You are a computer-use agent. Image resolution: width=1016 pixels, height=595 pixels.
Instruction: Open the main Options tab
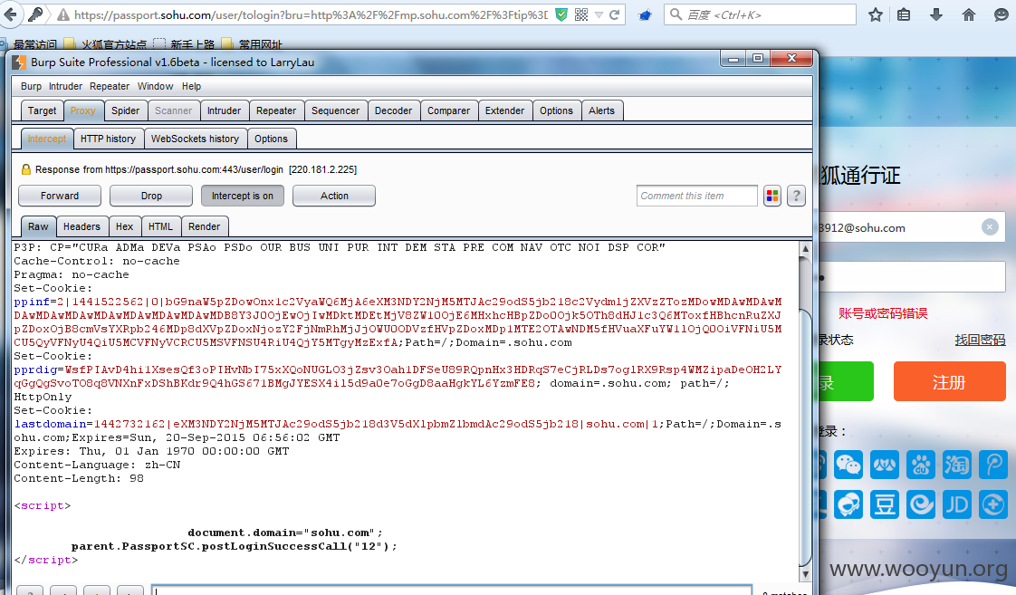tap(556, 110)
